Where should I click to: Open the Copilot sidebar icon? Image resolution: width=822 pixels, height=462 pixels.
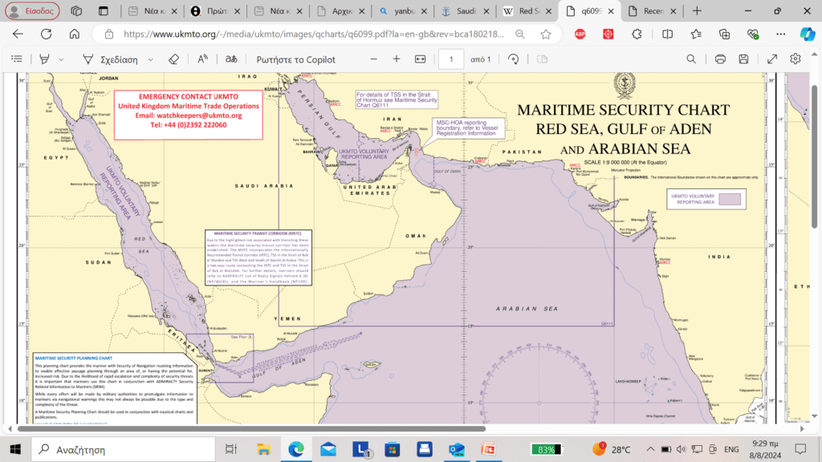click(x=808, y=34)
